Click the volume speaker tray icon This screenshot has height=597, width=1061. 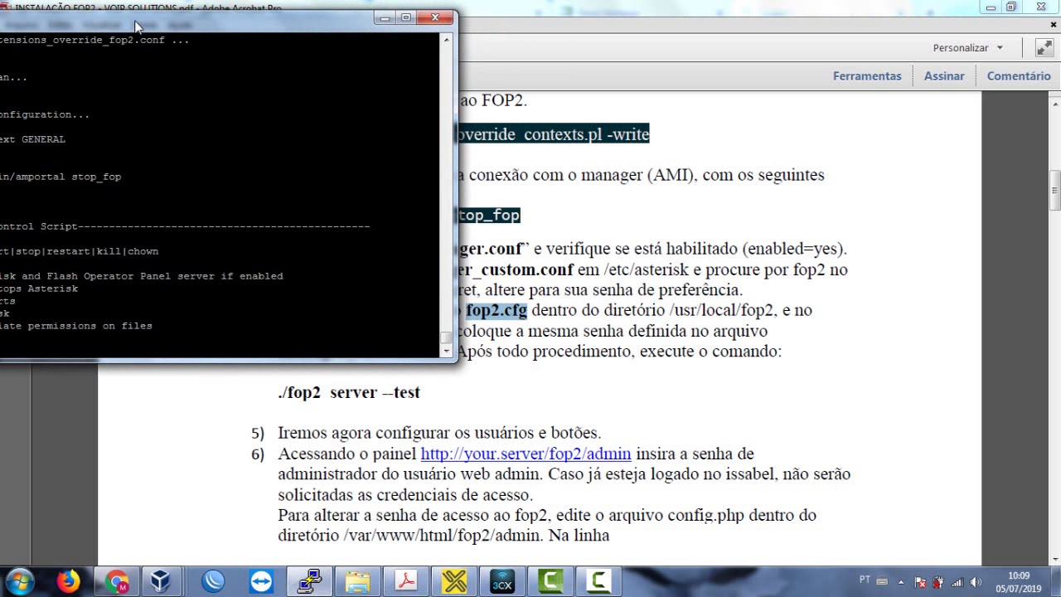tap(976, 582)
